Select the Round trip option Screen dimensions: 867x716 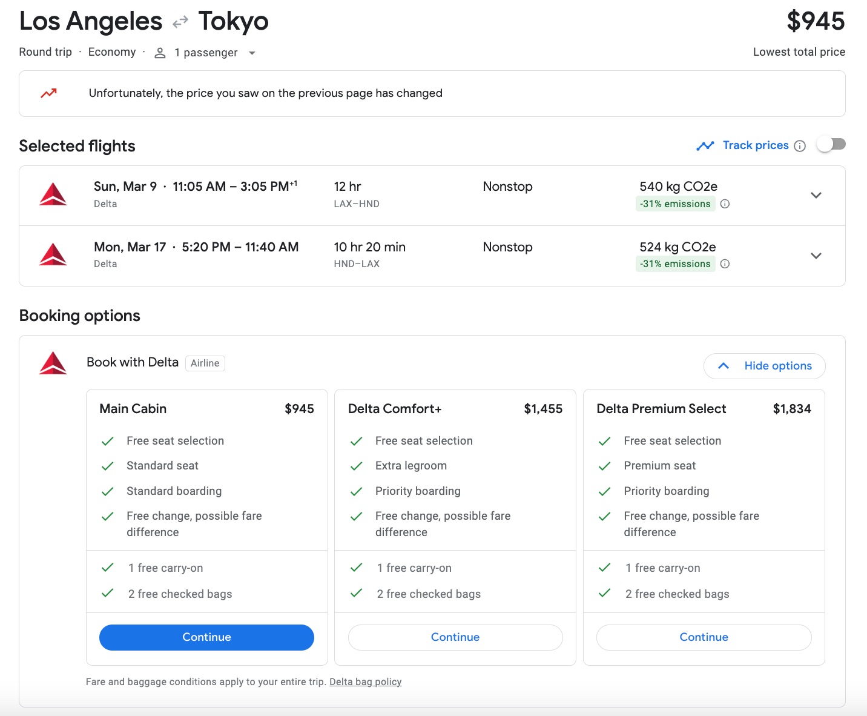click(45, 52)
